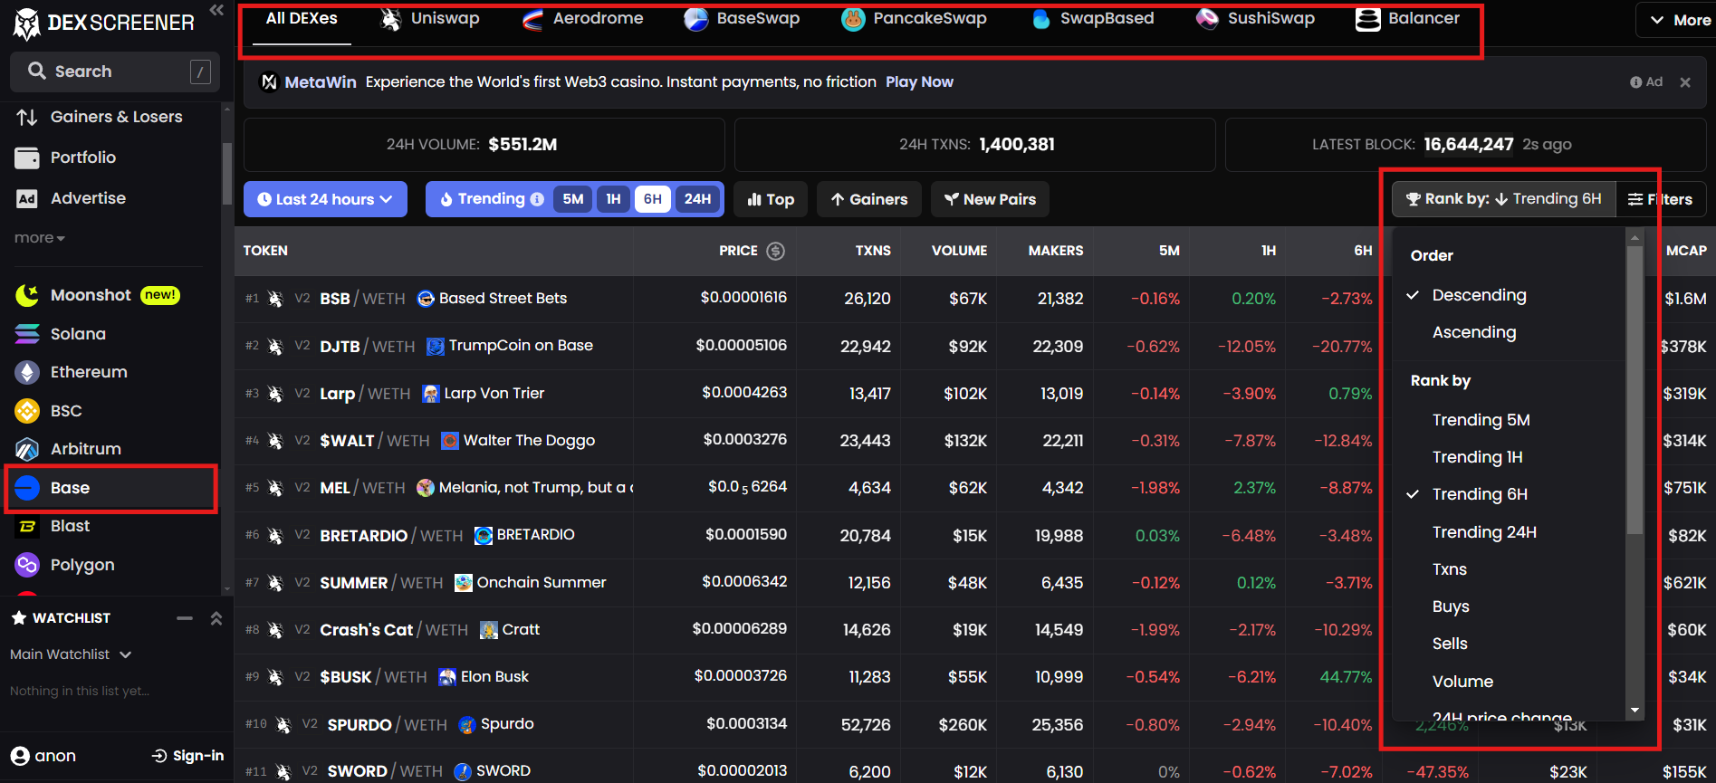The width and height of the screenshot is (1716, 783).
Task: Expand the sidebar 'more' menu
Action: pos(40,238)
